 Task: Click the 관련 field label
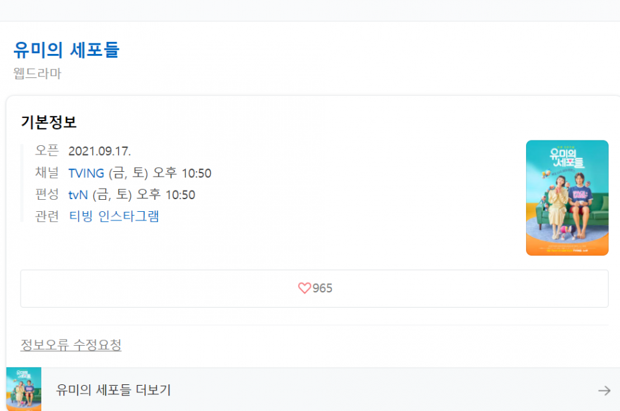47,216
